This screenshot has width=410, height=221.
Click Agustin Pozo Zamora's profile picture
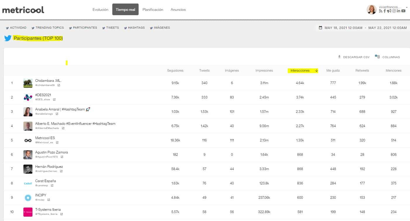click(28, 155)
